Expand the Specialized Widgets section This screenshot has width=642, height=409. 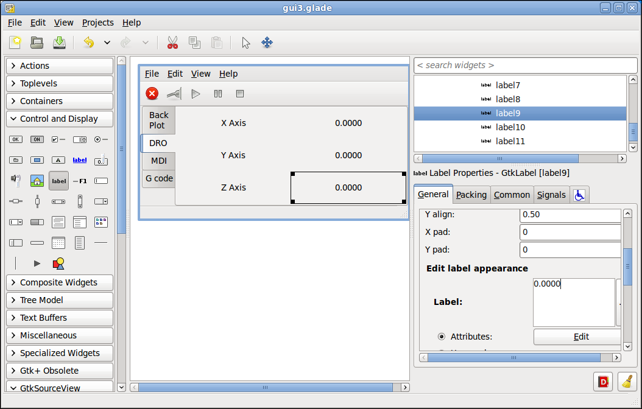(x=60, y=353)
